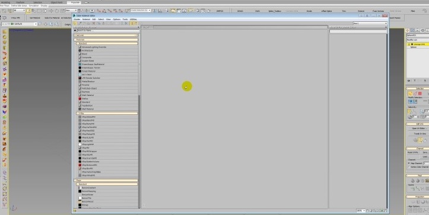This screenshot has height=215, width=429.
Task: Activate the Select tool in Slate toolbar
Action: (x=75, y=23)
